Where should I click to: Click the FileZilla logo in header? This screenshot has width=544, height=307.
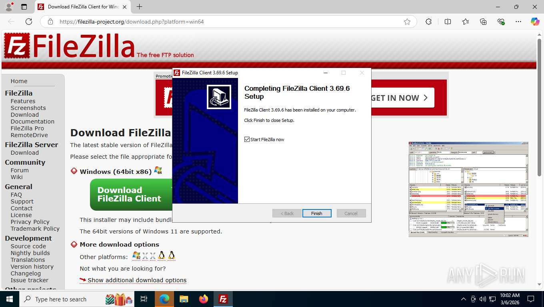(x=69, y=46)
